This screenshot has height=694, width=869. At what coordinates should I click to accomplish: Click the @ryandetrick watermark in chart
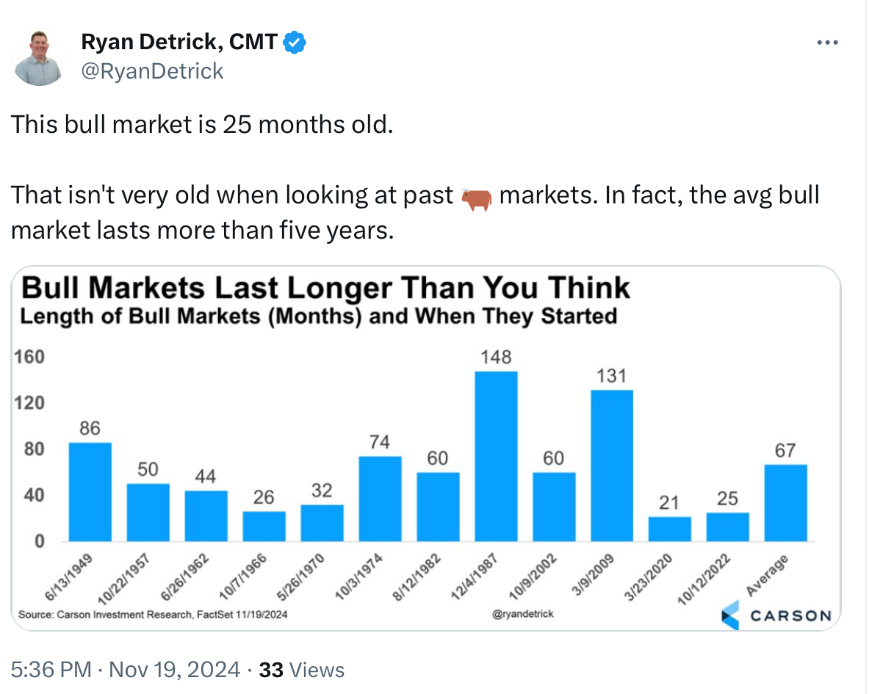point(524,613)
